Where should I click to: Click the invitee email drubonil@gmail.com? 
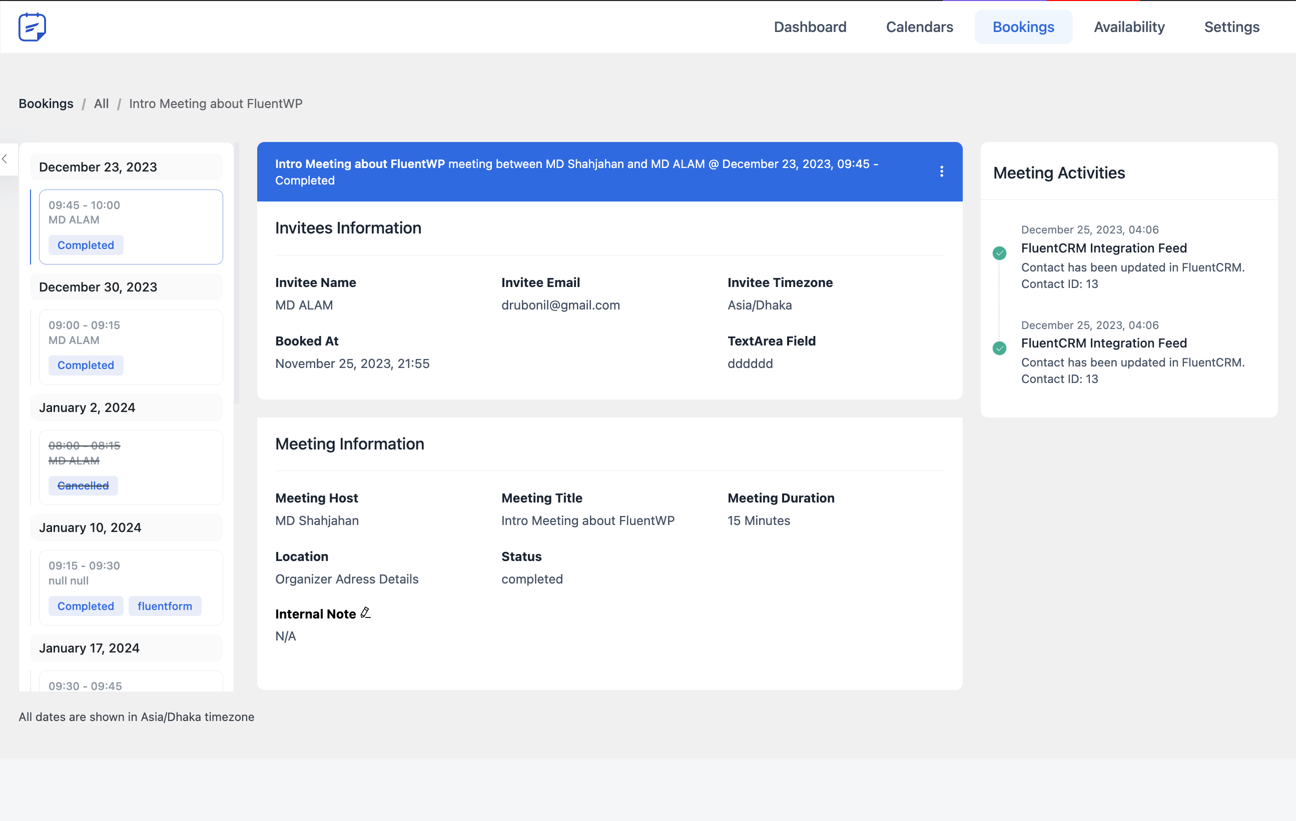[x=560, y=305]
